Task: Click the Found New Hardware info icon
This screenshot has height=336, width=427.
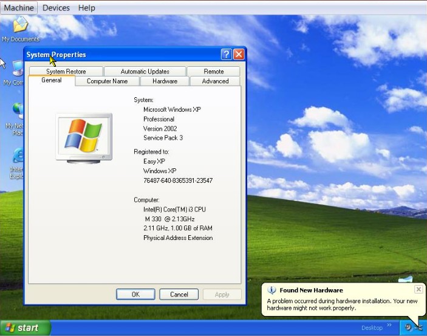Action: point(272,290)
